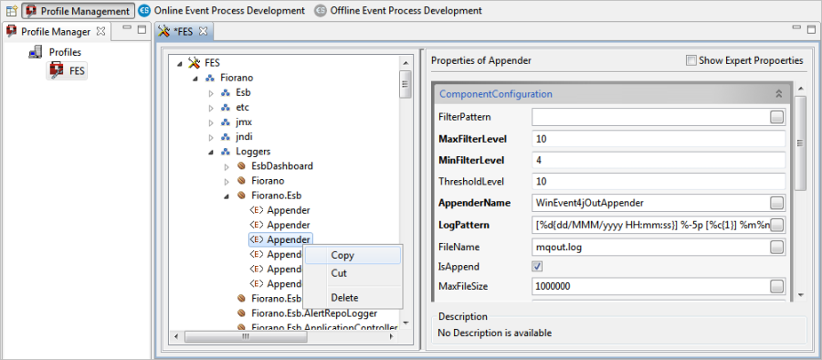The height and width of the screenshot is (360, 822).
Task: Click the Profiles computer icon
Action: (x=35, y=52)
